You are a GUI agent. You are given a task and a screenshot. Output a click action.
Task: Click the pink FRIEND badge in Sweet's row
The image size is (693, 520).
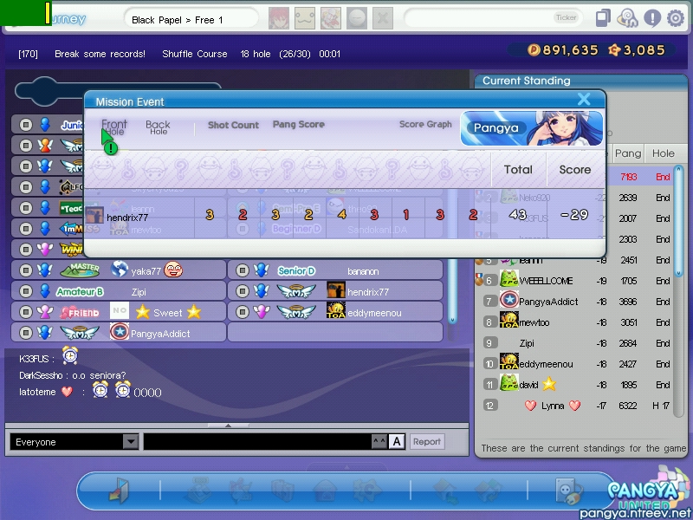[80, 313]
